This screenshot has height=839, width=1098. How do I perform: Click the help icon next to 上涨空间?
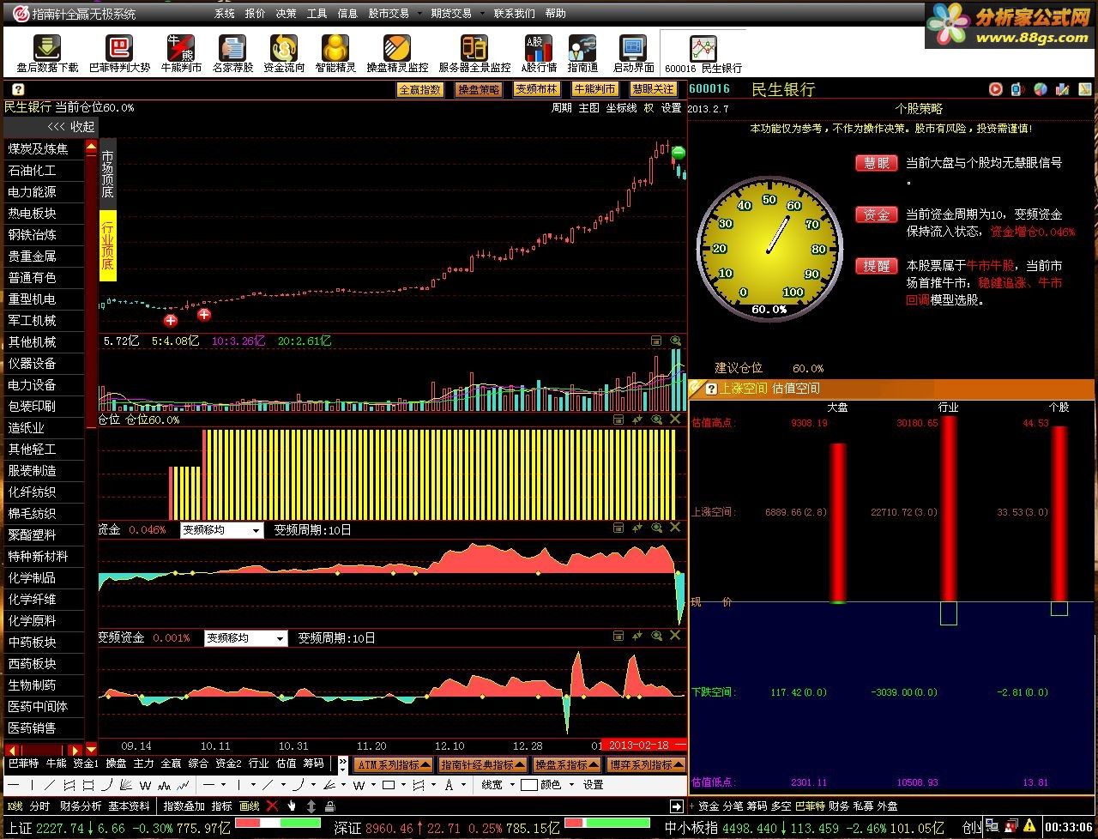(711, 389)
